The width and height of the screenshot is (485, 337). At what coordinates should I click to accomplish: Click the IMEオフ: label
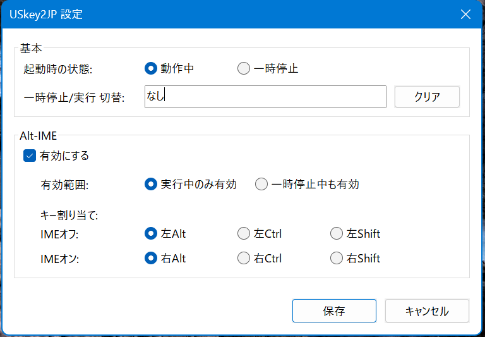[60, 235]
